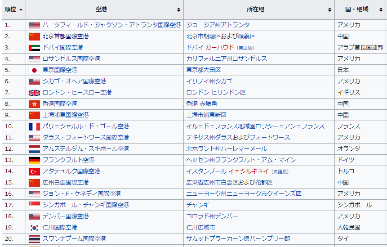The image size is (387, 247).
Task: Open the カリフォルニア州ロサンゼルス location link
Action: [x=227, y=59]
